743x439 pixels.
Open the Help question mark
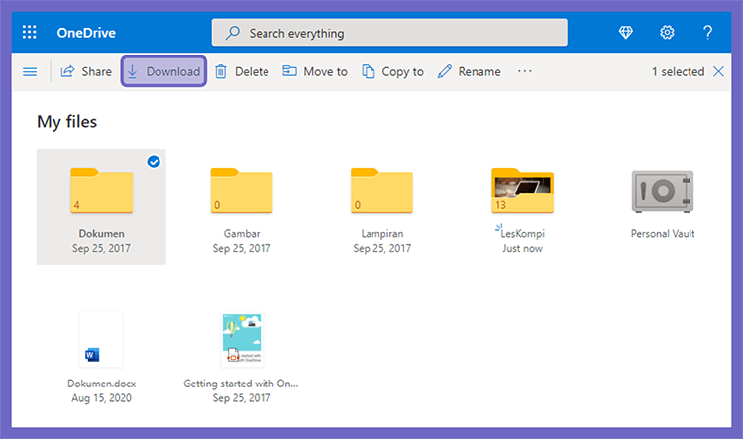click(708, 33)
